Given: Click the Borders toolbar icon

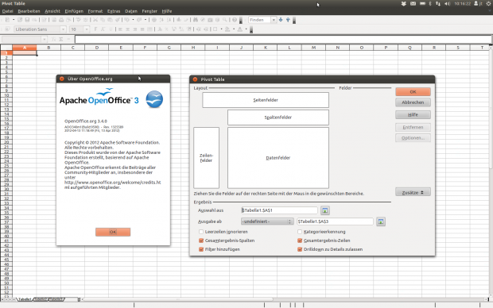Looking at the screenshot, I should point(215,29).
